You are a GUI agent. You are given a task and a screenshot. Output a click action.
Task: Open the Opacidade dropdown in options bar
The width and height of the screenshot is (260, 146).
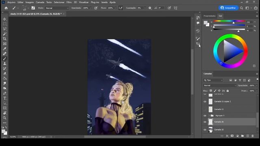(x=91, y=8)
